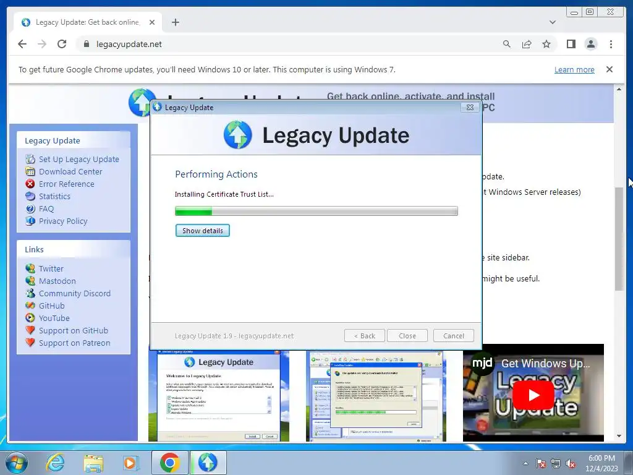Open the browser zoom/search magnifier icon
Screen dimensions: 633x475
point(507,44)
